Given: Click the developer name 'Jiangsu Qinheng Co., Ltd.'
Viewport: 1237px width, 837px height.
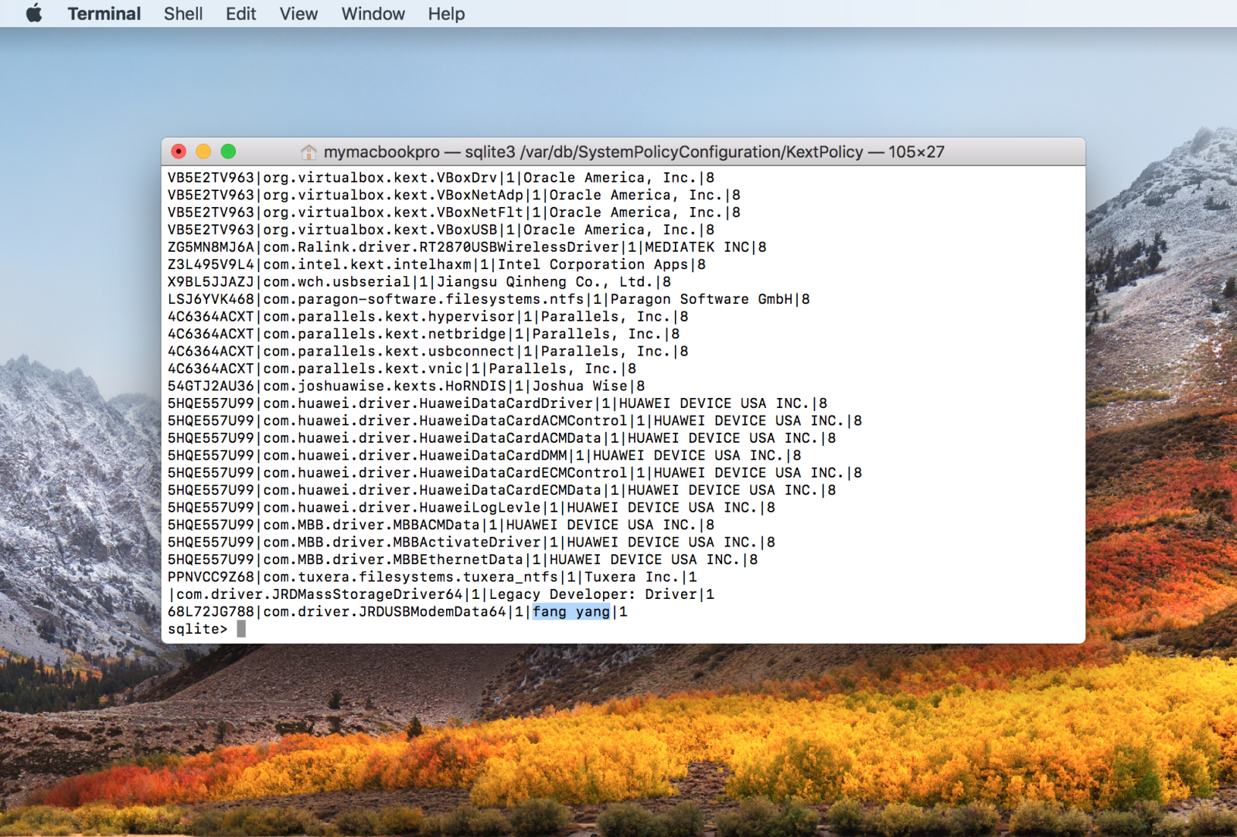Looking at the screenshot, I should (546, 282).
